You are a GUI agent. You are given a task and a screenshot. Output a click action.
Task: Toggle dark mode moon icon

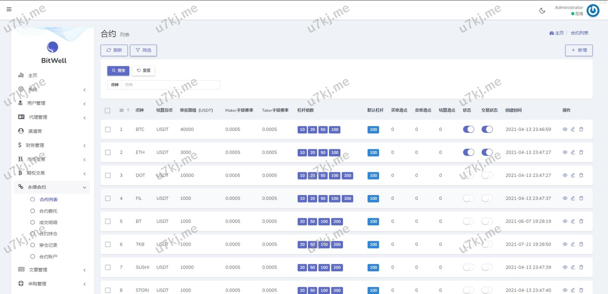tap(542, 11)
